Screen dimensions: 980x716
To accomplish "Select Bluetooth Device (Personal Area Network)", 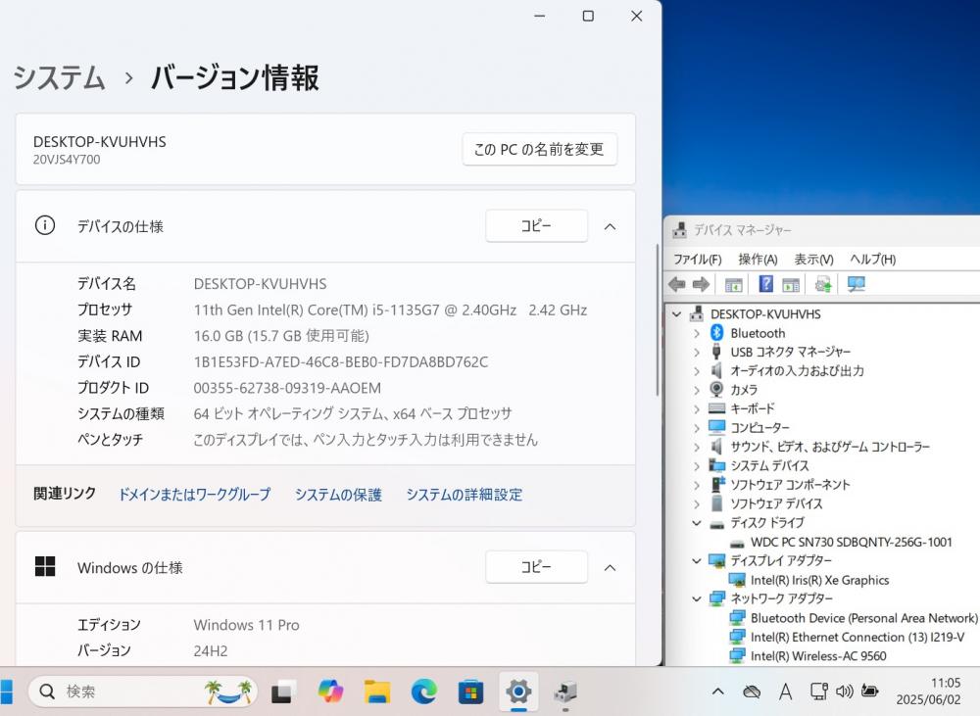I will pyautogui.click(x=863, y=618).
